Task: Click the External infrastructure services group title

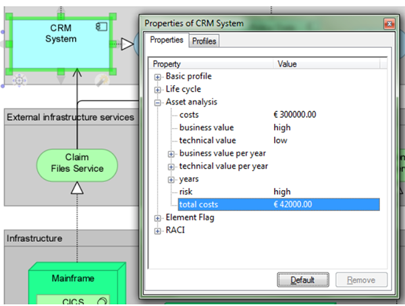Action: (x=70, y=117)
